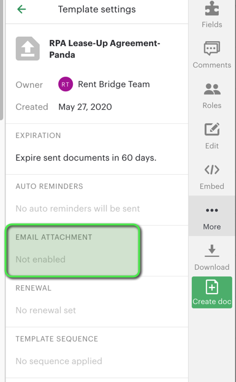The width and height of the screenshot is (236, 382).
Task: Open the Expiration setting section
Action: [97, 149]
